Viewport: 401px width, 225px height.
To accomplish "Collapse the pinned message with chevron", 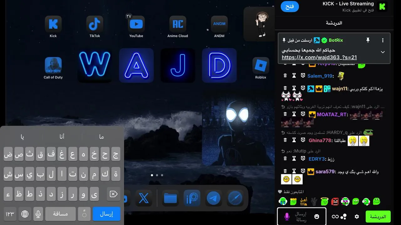I will pyautogui.click(x=383, y=52).
